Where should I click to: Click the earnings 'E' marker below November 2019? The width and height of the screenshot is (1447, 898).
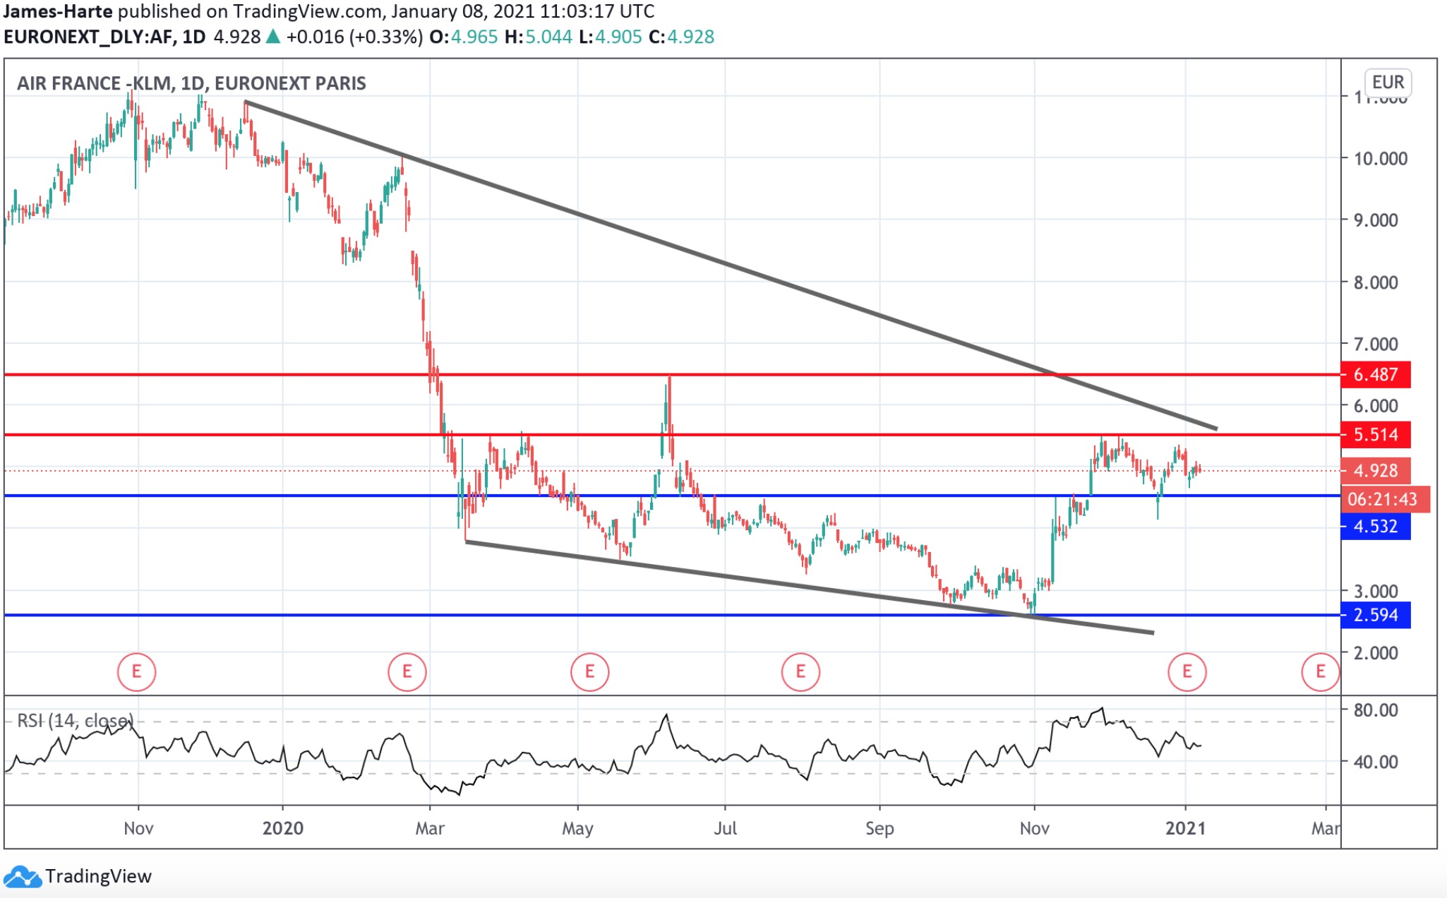tap(137, 672)
